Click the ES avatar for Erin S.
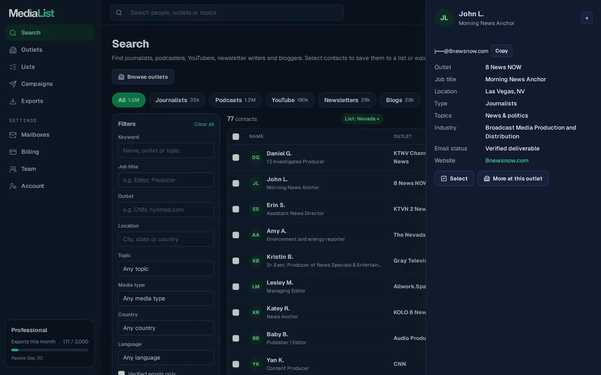Image resolution: width=601 pixels, height=375 pixels. (256, 209)
